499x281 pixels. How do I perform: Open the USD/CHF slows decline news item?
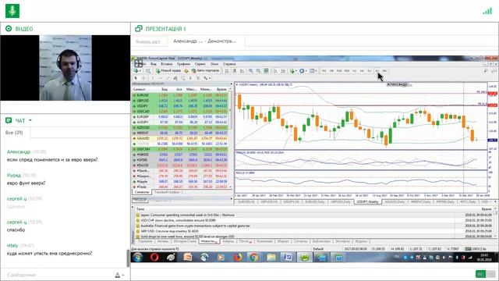coord(313,220)
